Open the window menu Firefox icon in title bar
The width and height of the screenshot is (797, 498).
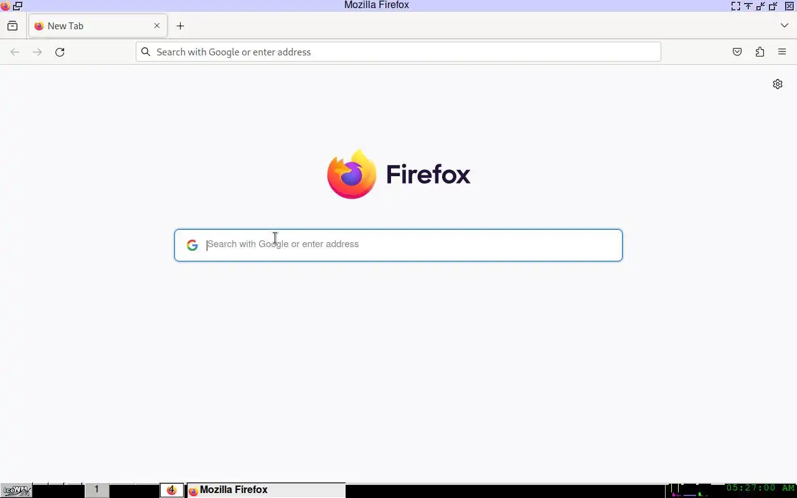coord(6,6)
